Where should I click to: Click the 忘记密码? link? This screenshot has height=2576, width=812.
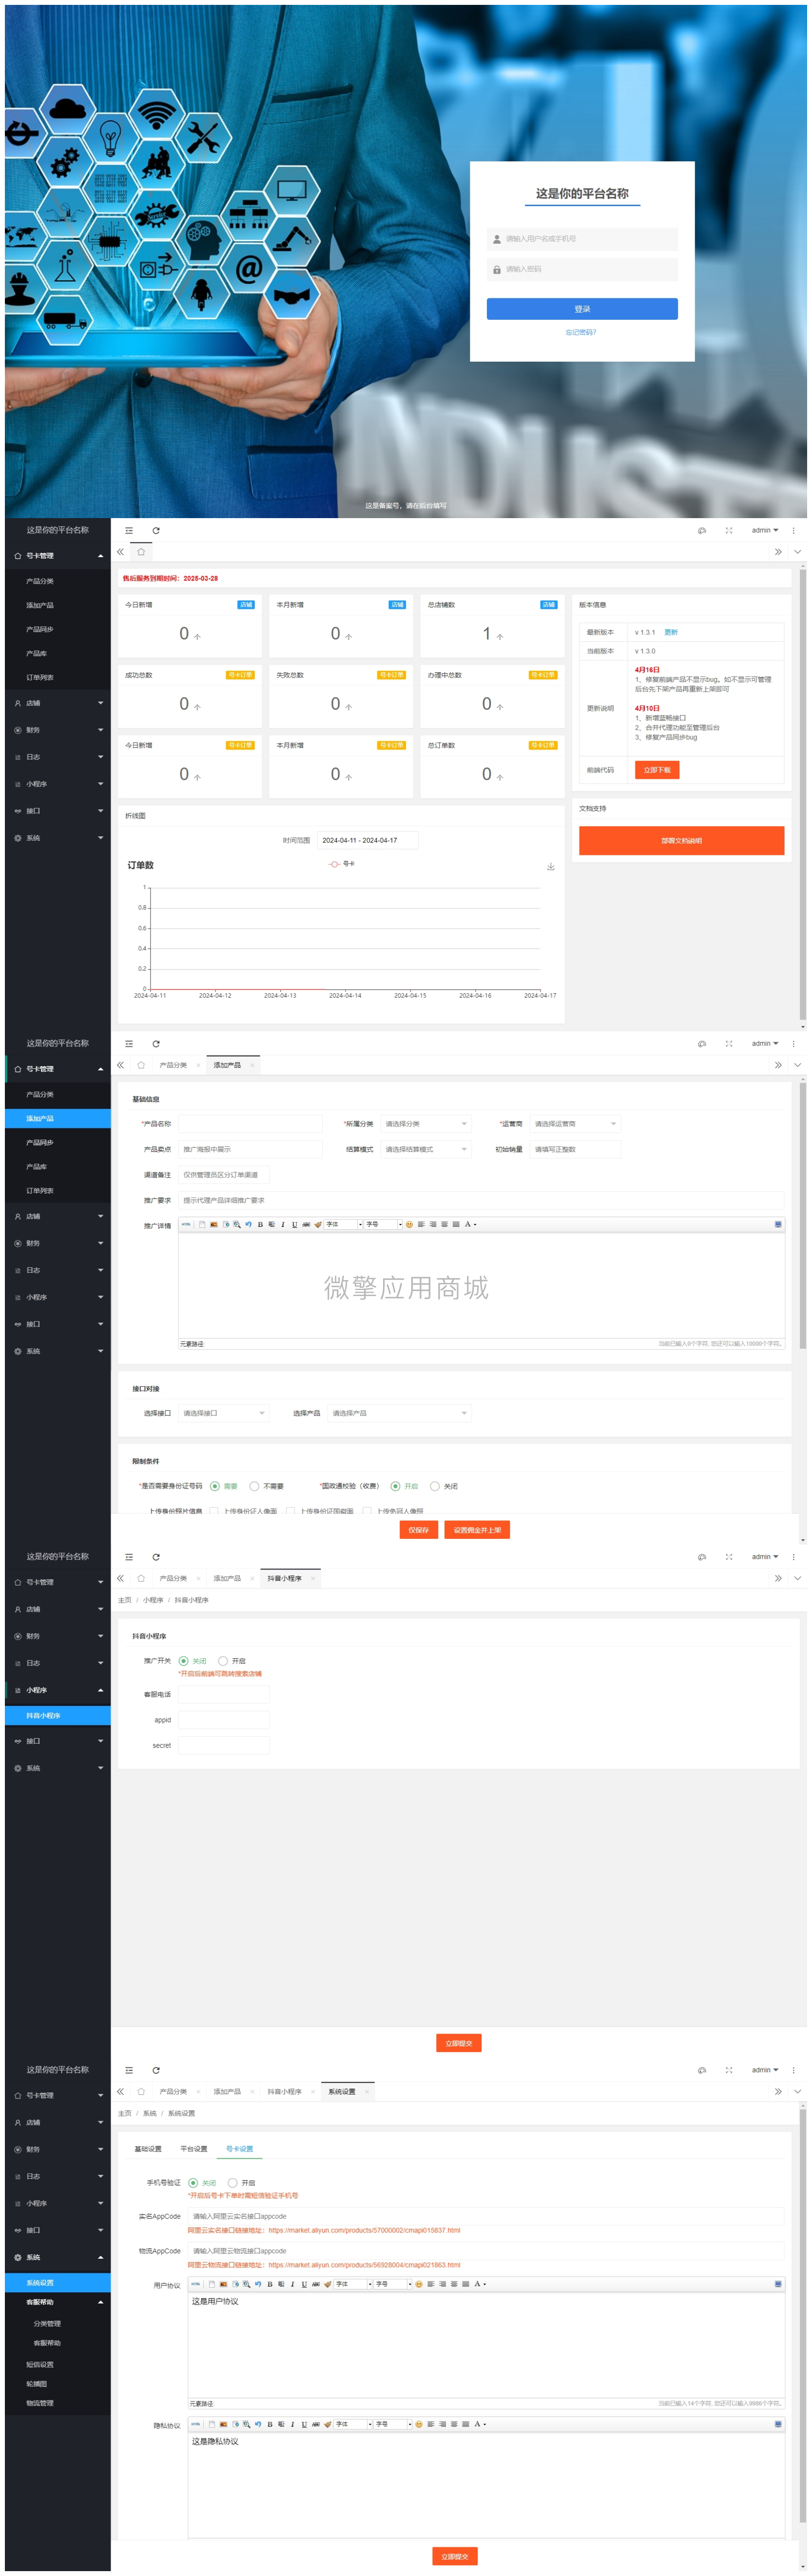point(581,332)
